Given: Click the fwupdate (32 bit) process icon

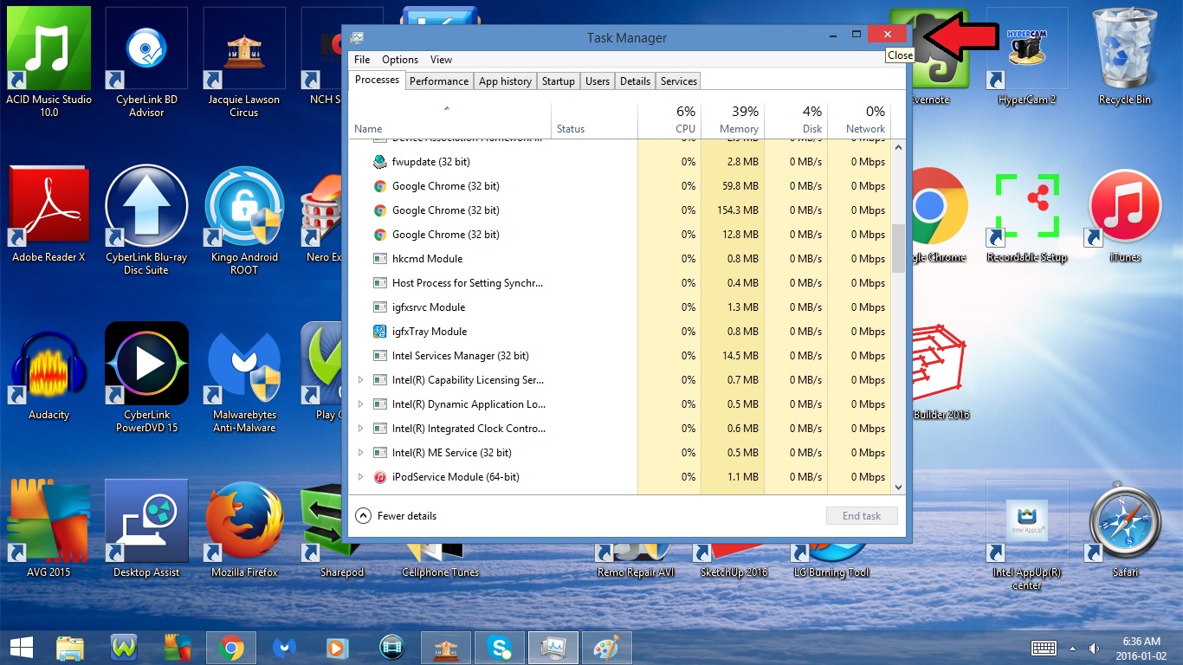Looking at the screenshot, I should 379,162.
